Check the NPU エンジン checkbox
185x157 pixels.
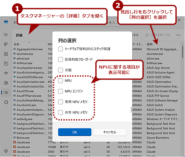tap(60, 91)
